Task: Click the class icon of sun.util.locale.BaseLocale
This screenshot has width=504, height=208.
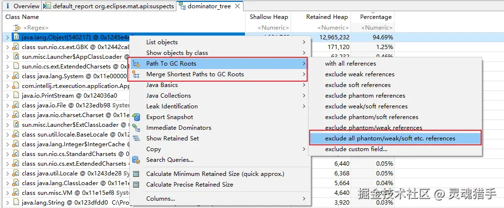Action: click(16, 135)
